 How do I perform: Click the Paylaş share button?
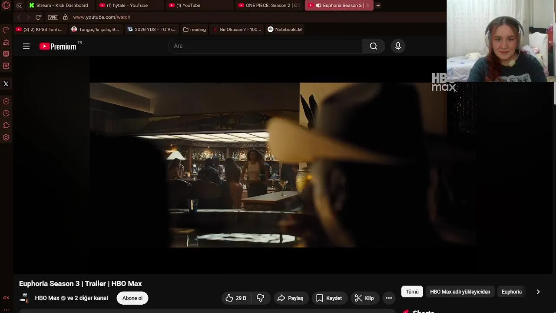pyautogui.click(x=291, y=298)
